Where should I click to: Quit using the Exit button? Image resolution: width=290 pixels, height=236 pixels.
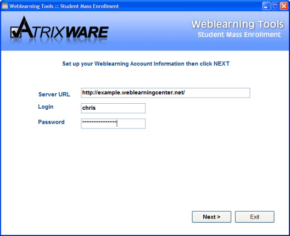(254, 217)
